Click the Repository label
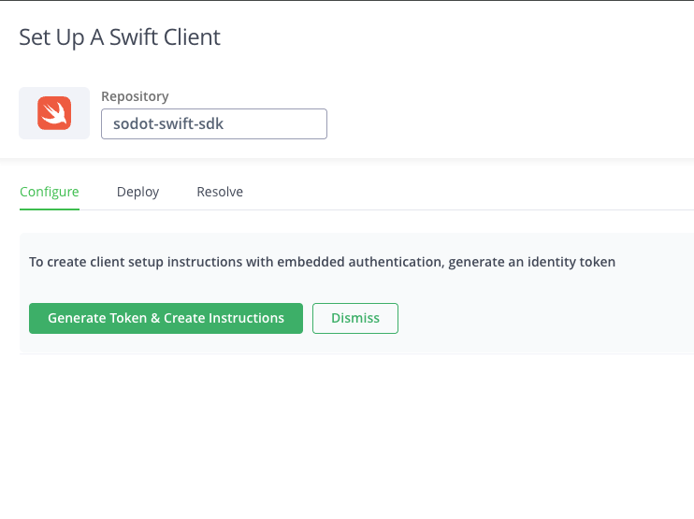The image size is (694, 519). [x=135, y=96]
